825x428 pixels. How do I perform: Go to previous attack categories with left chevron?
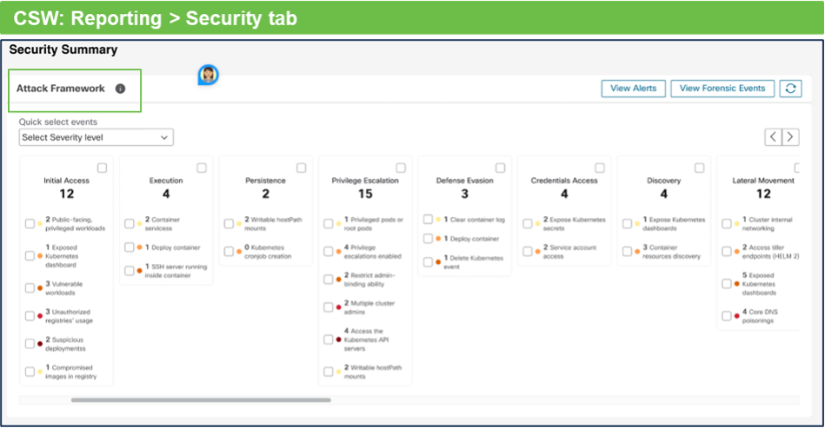pos(773,136)
